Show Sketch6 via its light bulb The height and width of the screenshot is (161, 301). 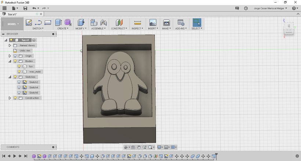pos(19,93)
